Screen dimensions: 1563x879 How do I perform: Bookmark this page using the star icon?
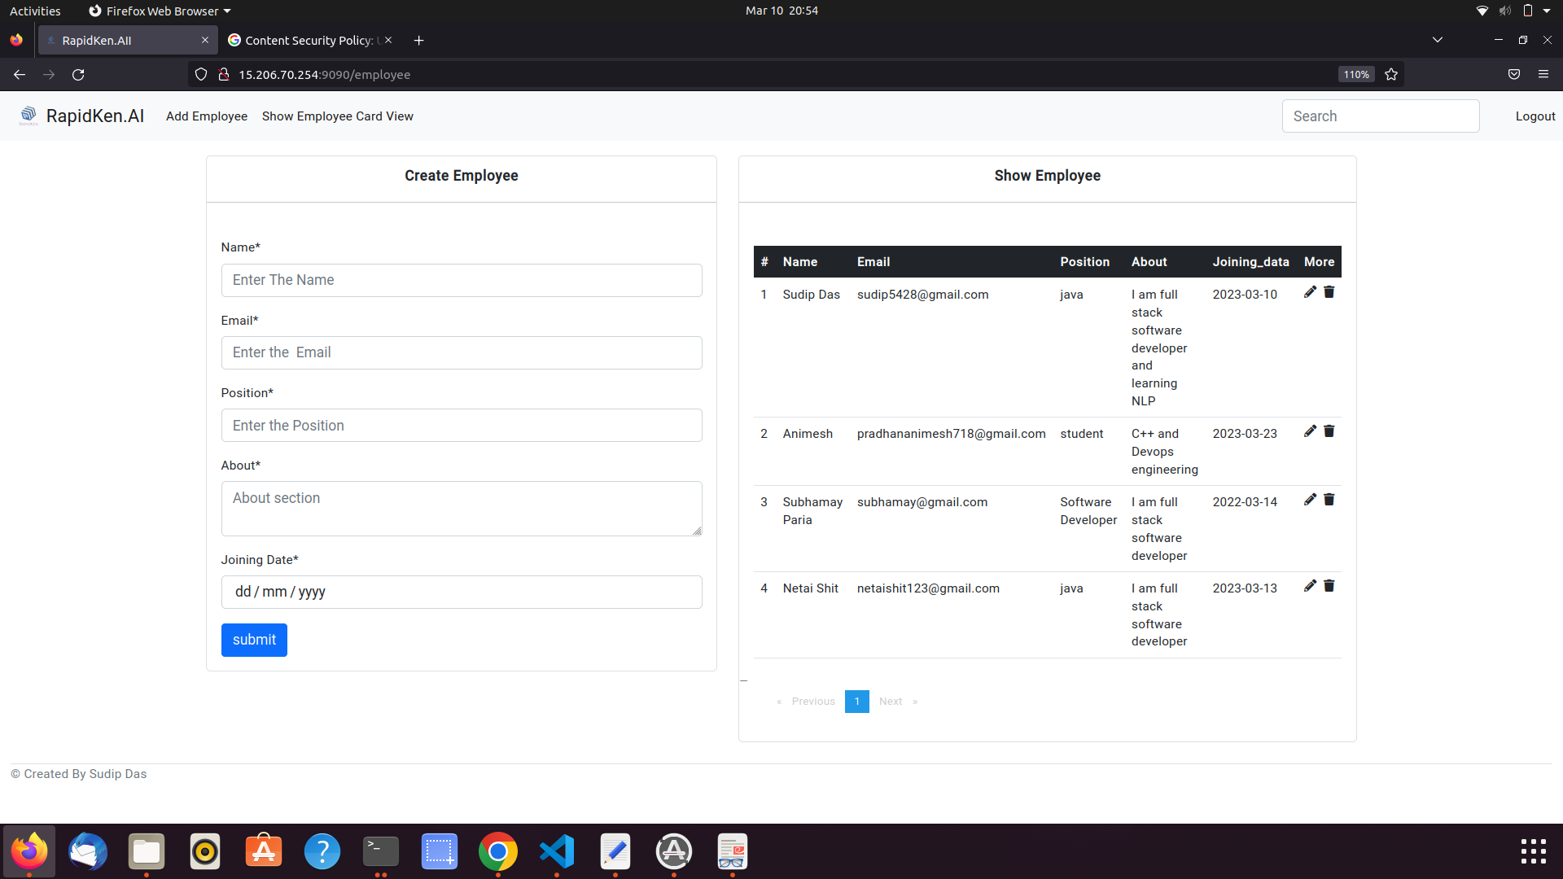pyautogui.click(x=1390, y=74)
